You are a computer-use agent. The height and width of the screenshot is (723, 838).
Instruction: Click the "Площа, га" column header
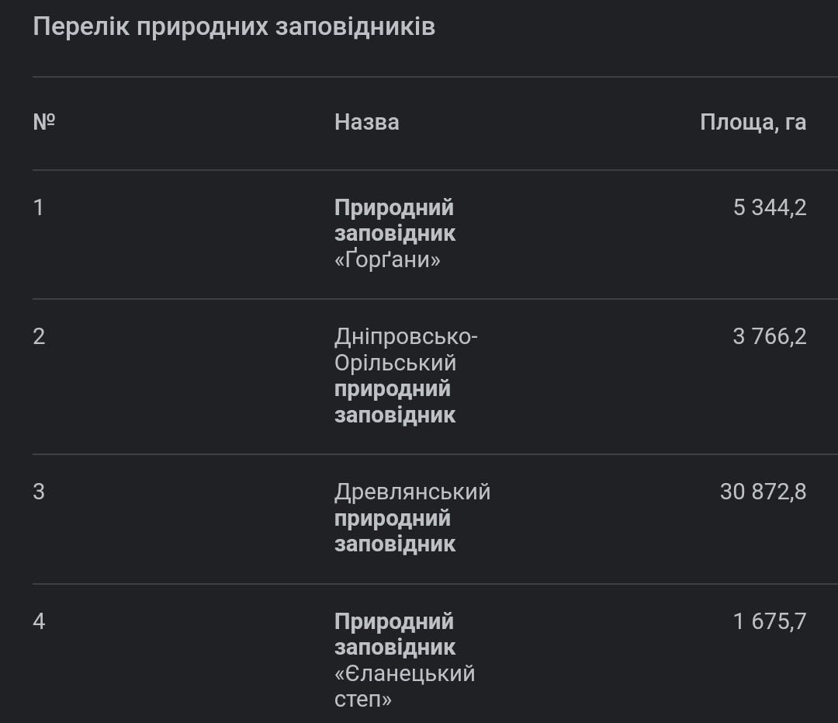[x=753, y=122]
